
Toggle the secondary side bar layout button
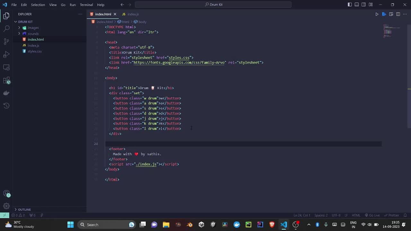point(364,5)
